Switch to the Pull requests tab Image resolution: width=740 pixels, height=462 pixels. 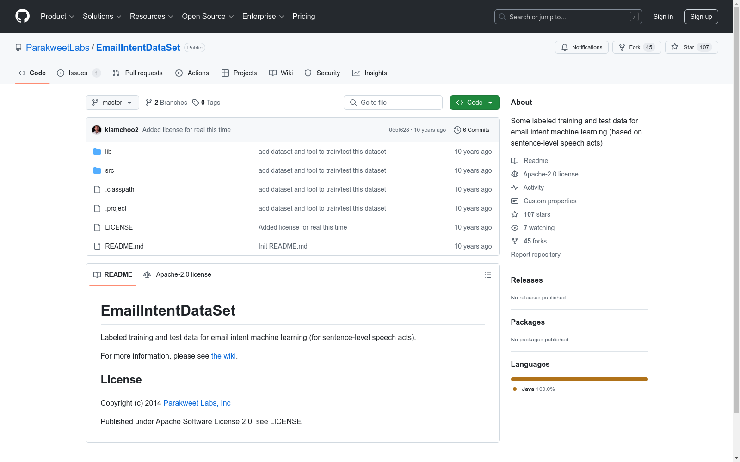[138, 73]
